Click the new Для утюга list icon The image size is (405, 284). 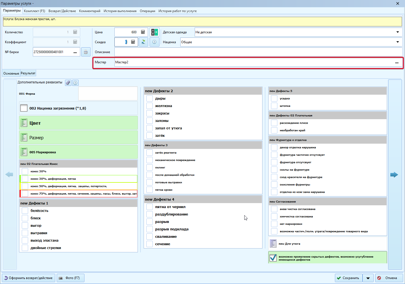273,244
